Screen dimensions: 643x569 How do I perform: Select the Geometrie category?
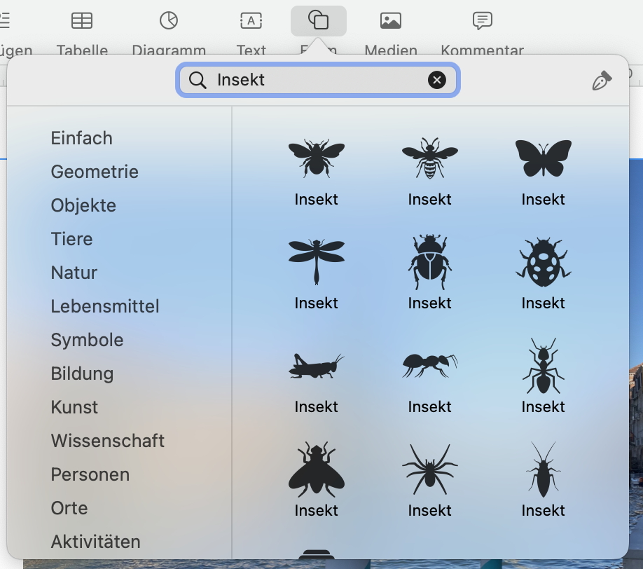[95, 172]
